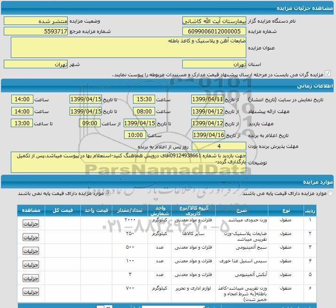336x308 pixels.
Task: Click the شرح column header
Action: pyautogui.click(x=242, y=211)
